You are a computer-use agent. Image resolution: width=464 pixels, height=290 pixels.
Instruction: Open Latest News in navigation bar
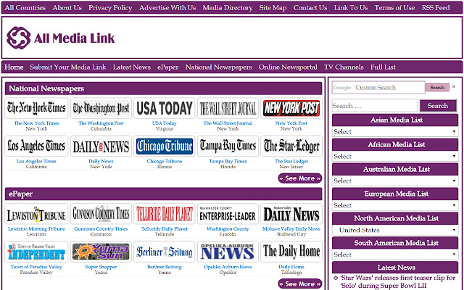[132, 67]
